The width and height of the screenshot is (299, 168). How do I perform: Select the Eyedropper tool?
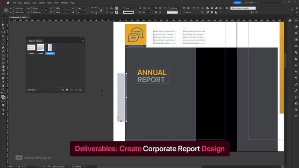[3, 82]
